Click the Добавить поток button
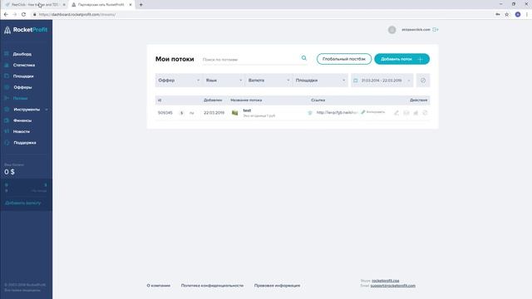 (401, 59)
